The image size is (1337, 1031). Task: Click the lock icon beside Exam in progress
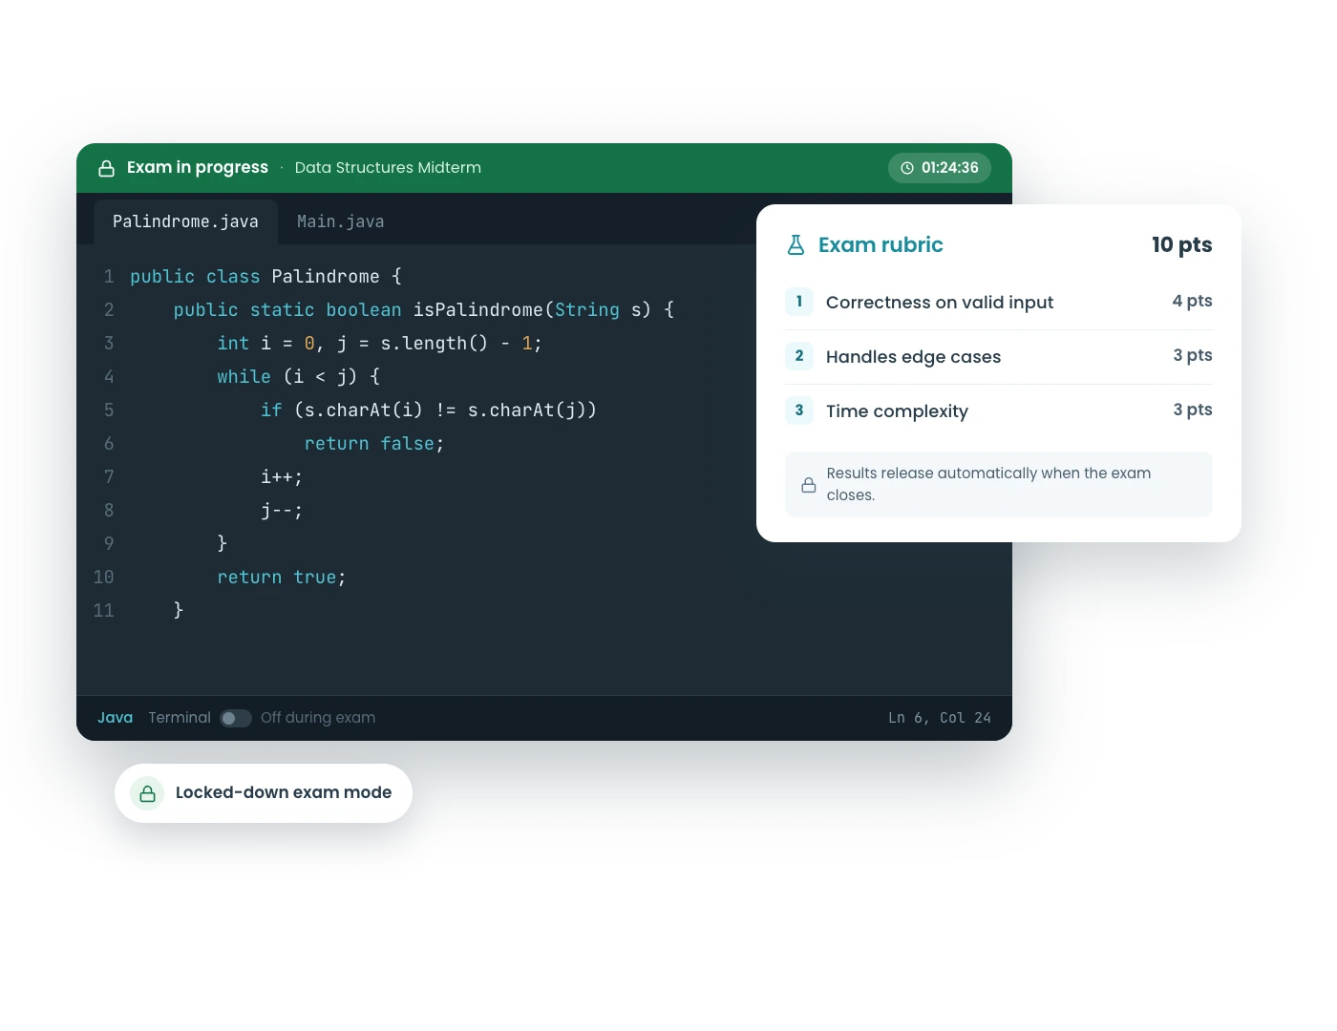coord(107,168)
